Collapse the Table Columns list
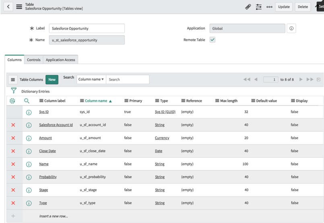 click(319, 80)
